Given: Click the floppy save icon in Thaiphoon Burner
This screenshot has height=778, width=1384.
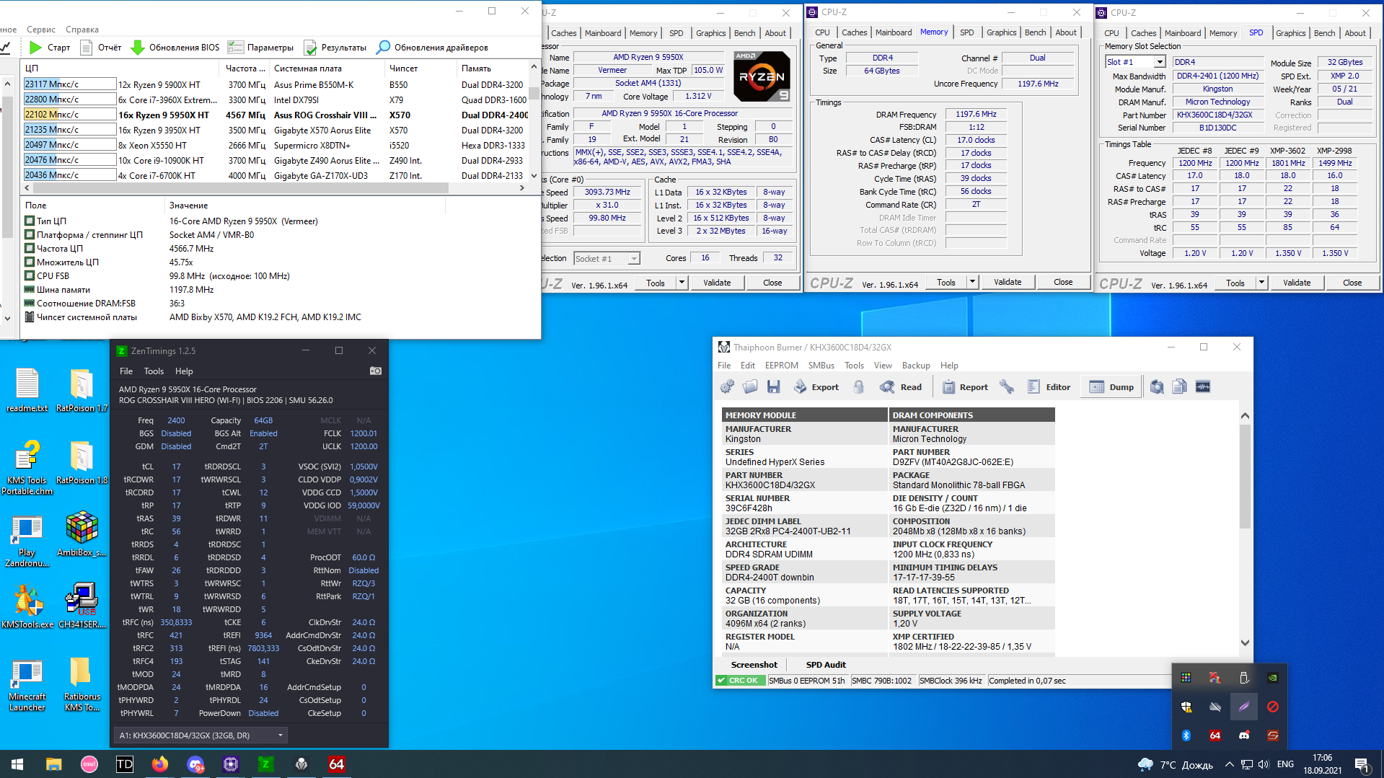Looking at the screenshot, I should [x=773, y=387].
